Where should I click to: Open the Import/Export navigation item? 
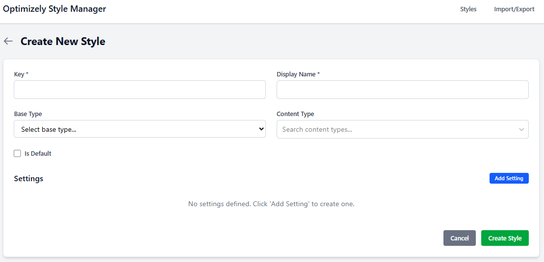pyautogui.click(x=514, y=9)
